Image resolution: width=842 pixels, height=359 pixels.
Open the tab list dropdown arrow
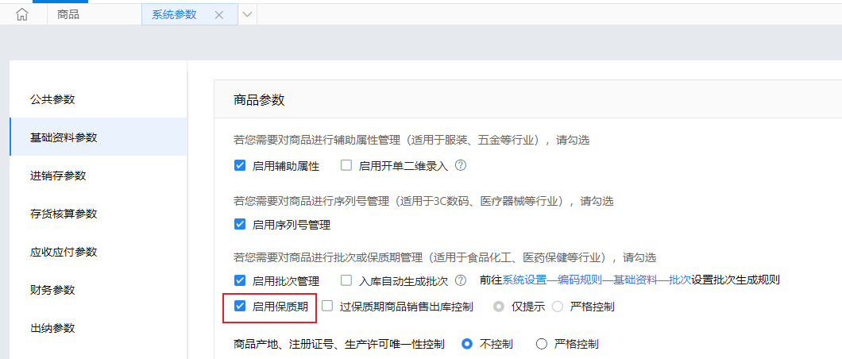(x=247, y=14)
